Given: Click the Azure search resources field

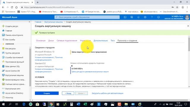Looking at the screenshot, I should click(87, 17).
